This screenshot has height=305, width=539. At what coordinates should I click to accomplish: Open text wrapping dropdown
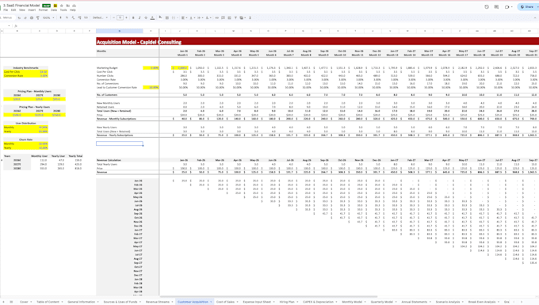tap(200, 17)
